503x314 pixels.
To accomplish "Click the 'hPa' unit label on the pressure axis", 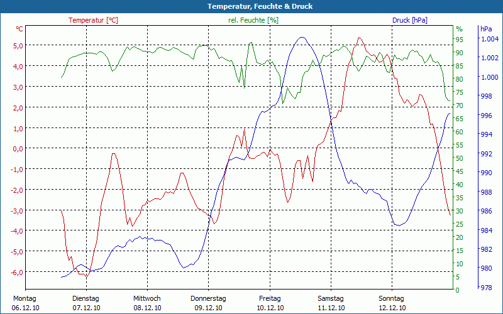I will point(486,29).
